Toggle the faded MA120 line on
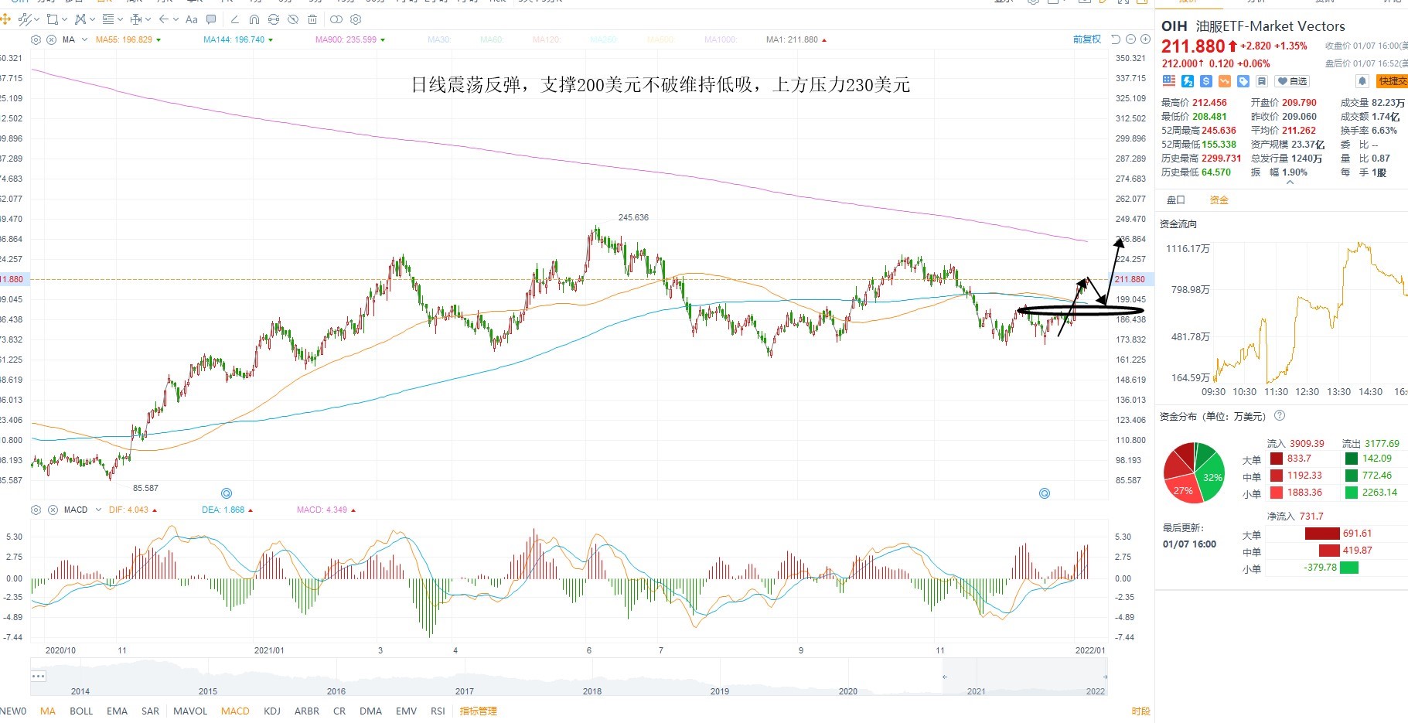1408x723 pixels. [x=547, y=39]
